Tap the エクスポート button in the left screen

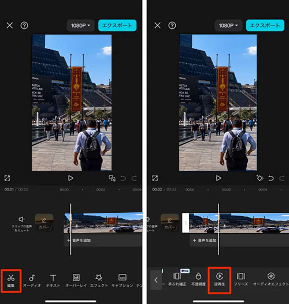117,25
